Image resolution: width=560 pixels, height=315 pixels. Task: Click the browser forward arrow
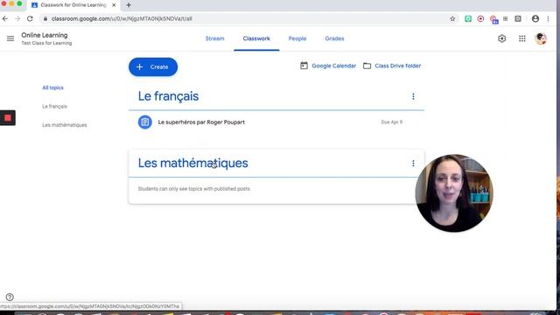[17, 18]
